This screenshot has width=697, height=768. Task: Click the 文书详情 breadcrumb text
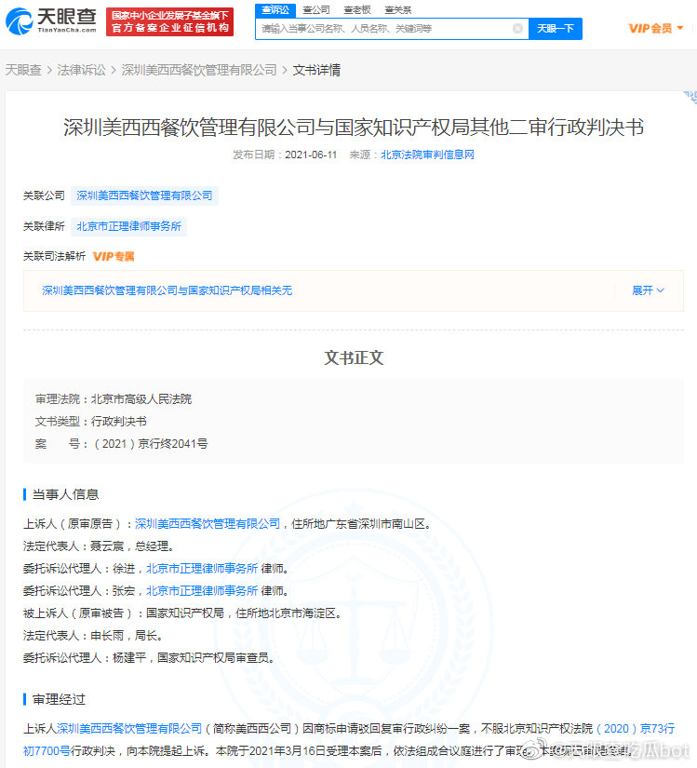(x=316, y=70)
